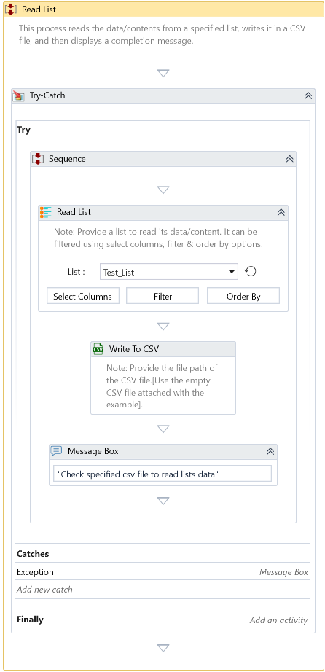Click the Finally section label
The height and width of the screenshot is (672, 325).
(30, 620)
